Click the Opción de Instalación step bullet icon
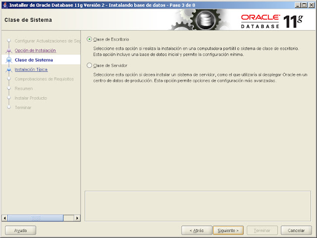Image resolution: width=317 pixels, height=238 pixels. coord(9,51)
